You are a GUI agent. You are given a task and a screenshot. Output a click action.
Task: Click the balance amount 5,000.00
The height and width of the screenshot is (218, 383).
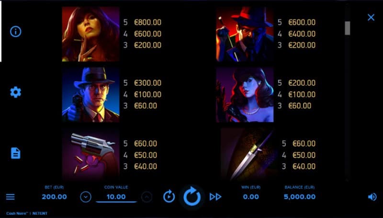tap(300, 197)
